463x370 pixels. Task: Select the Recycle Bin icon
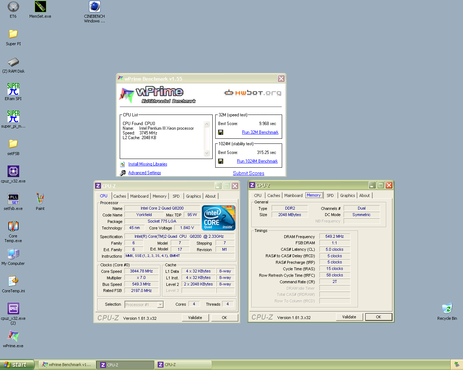click(x=447, y=312)
